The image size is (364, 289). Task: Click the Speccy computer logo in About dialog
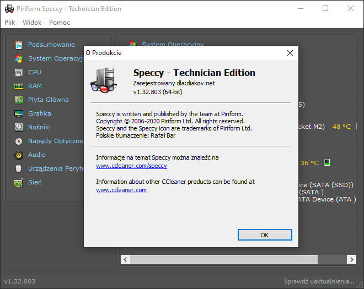104,80
